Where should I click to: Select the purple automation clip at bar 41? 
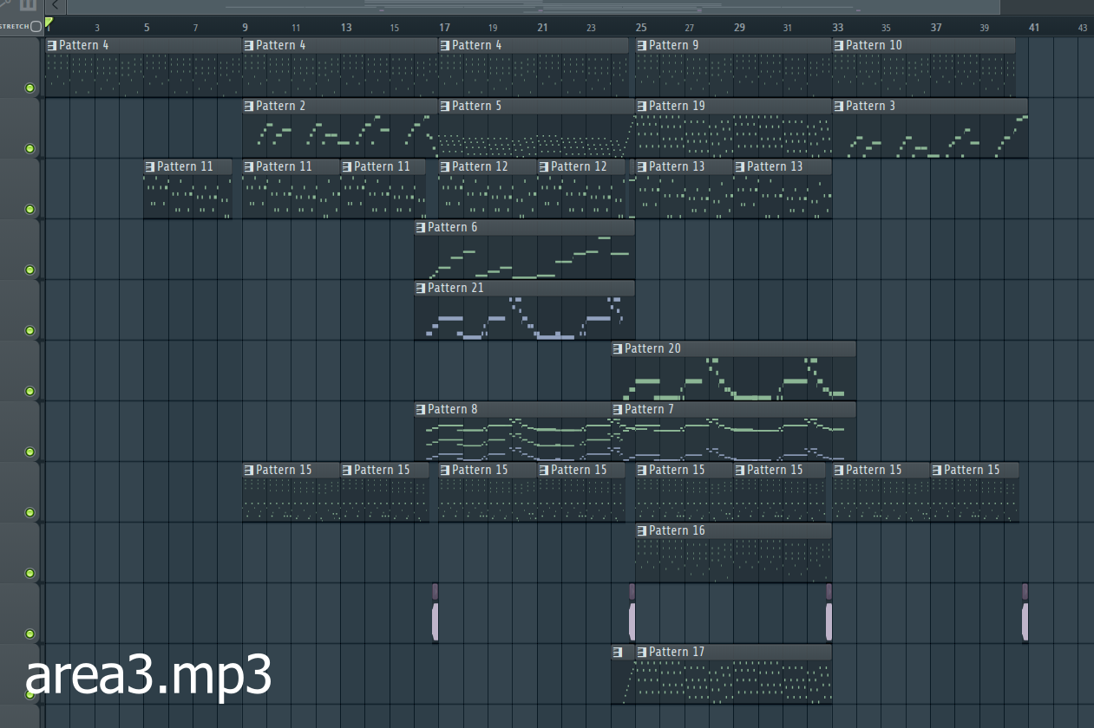[x=1025, y=613]
